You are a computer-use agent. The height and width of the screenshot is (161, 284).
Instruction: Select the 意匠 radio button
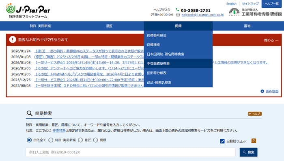tap(80, 140)
